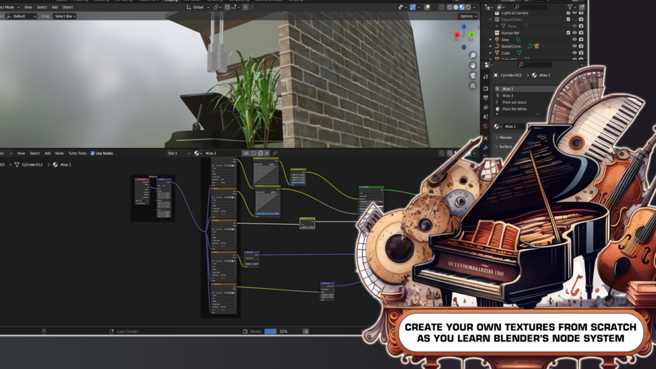The height and width of the screenshot is (369, 656).
Task: Open the World properties tab icon
Action: tap(486, 126)
